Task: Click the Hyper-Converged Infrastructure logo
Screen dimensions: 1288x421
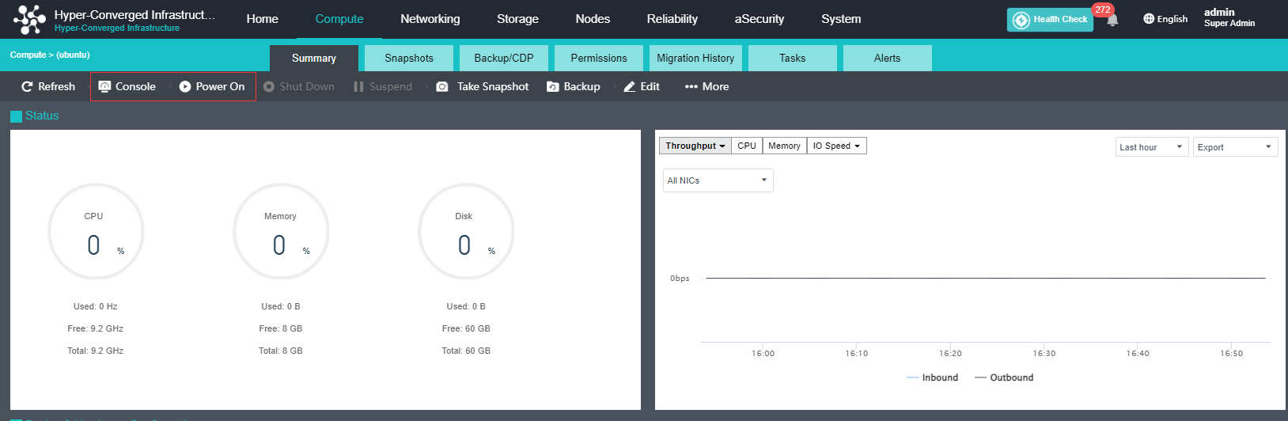Action: (x=29, y=19)
